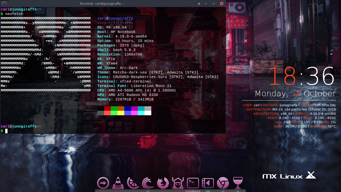Screen dimensions: 341x192
Task: Maximize the Terminal window
Action: click(x=214, y=3)
